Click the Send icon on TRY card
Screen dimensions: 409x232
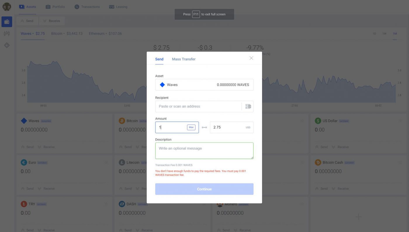pyautogui.click(x=22, y=230)
